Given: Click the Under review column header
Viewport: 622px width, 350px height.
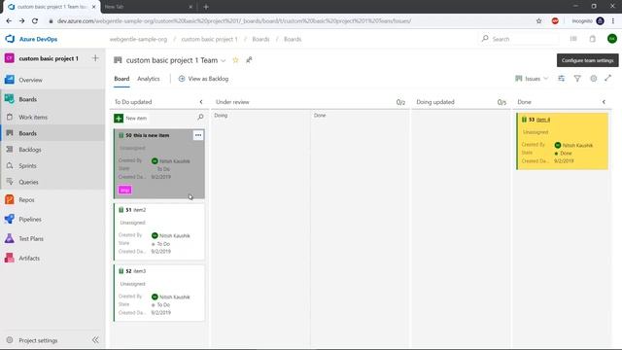Looking at the screenshot, I should click(232, 102).
